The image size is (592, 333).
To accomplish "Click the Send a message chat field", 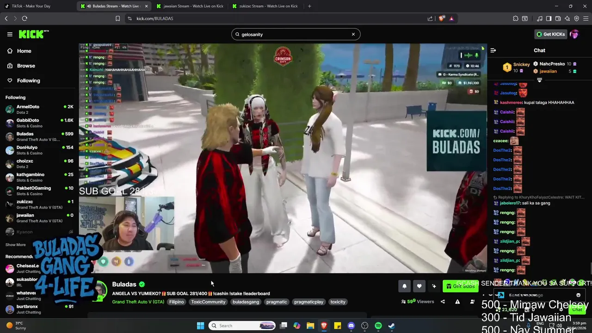I will pyautogui.click(x=539, y=295).
